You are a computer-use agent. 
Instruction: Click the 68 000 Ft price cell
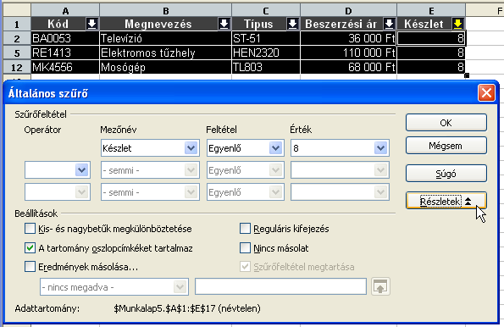tap(348, 67)
